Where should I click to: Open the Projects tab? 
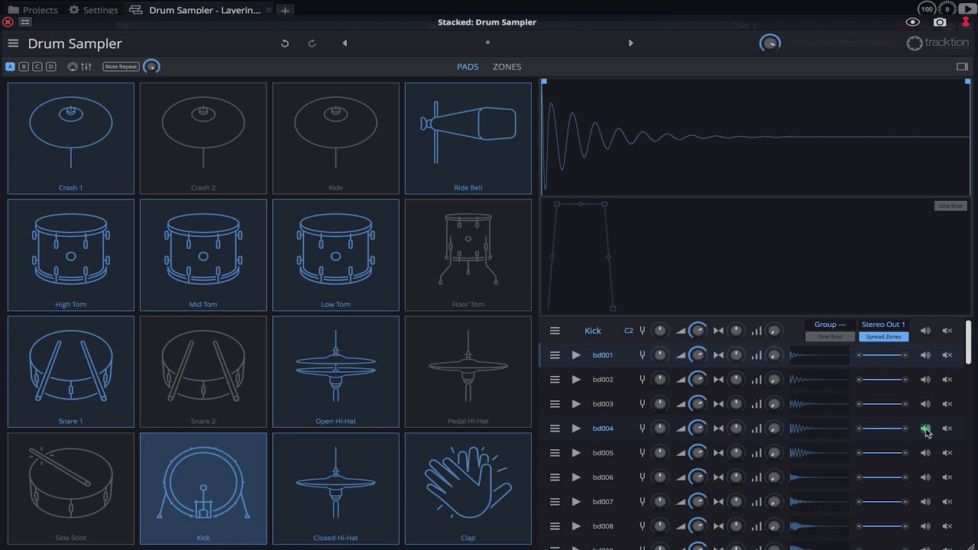tap(33, 10)
